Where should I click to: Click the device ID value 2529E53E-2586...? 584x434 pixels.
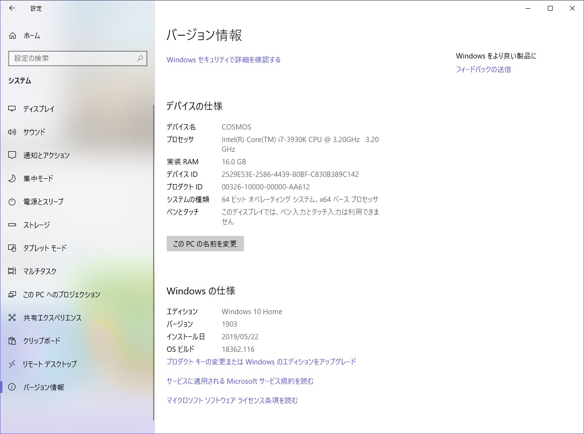[x=290, y=174]
